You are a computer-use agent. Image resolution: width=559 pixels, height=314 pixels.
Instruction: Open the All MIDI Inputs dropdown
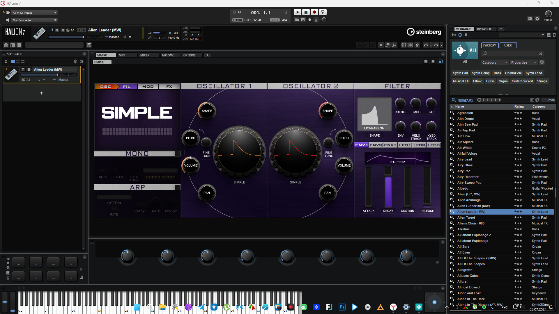point(34,13)
